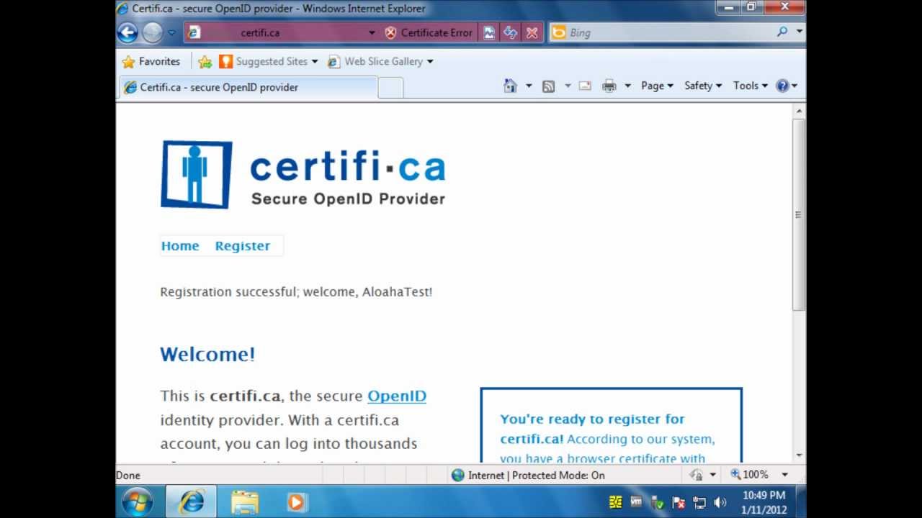Click the browser Back arrow button
Screen dimensions: 922x518
click(x=127, y=32)
